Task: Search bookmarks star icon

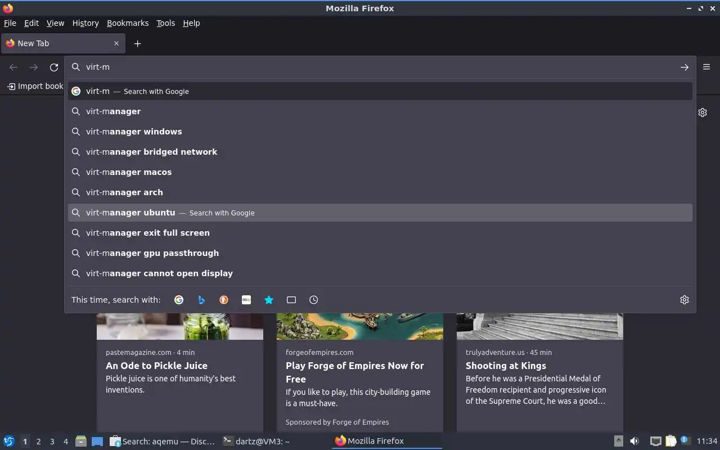Action: [x=269, y=300]
